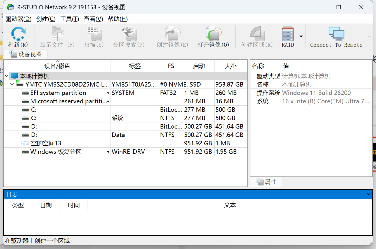Click the computer icon beside 本地计算机
Viewport: 376px width, 249px height.
coord(14,76)
